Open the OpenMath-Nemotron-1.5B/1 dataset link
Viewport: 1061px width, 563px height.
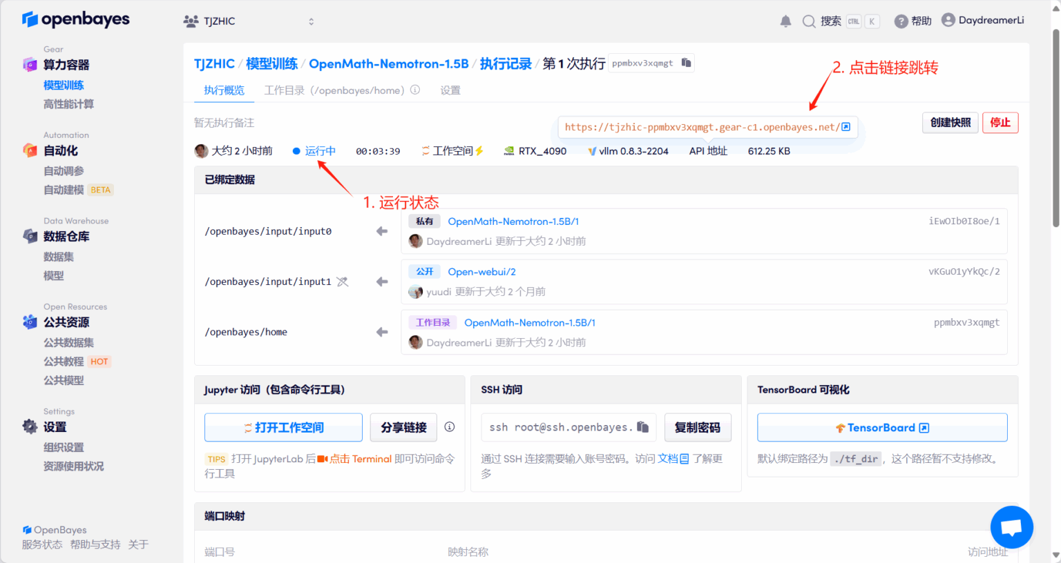pyautogui.click(x=513, y=221)
